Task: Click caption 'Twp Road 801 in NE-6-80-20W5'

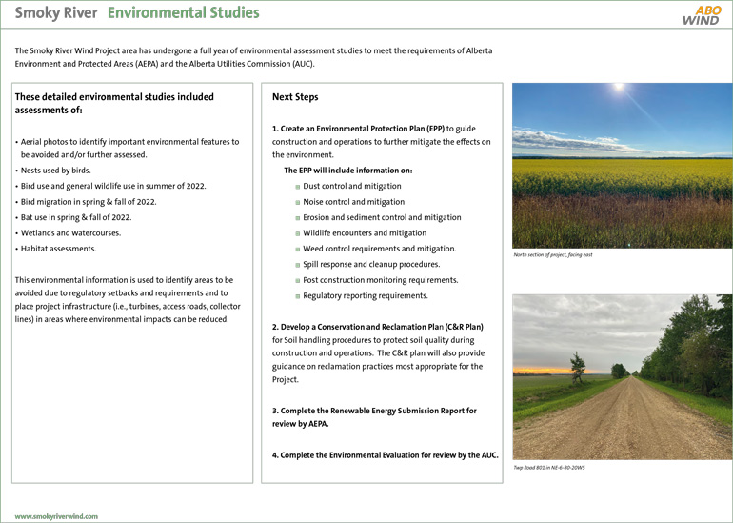Action: click(549, 468)
